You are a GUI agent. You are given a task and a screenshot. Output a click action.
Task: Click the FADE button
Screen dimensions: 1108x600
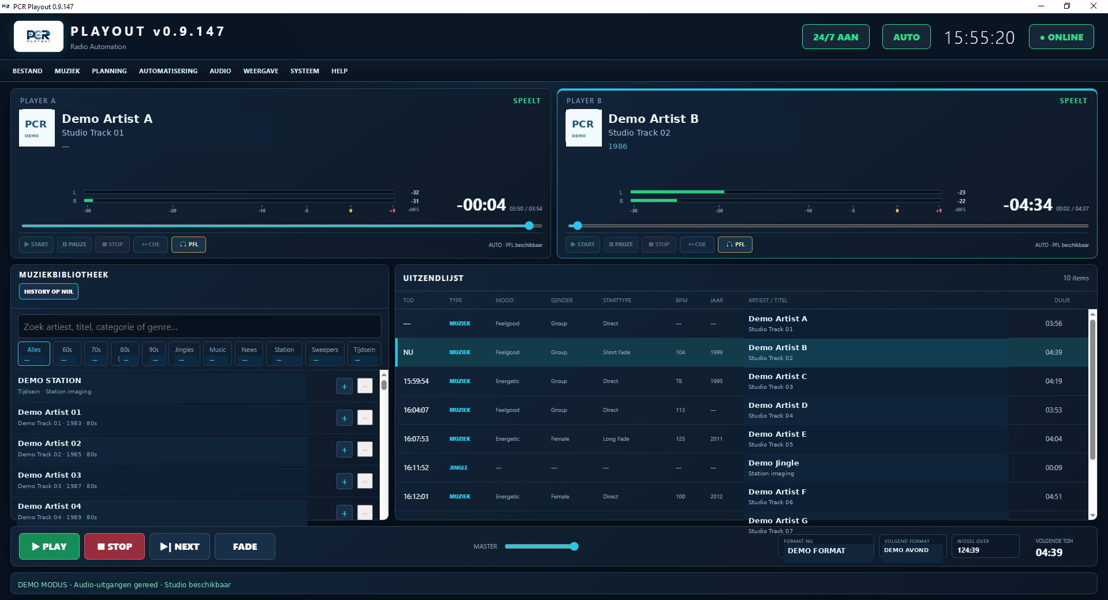245,546
